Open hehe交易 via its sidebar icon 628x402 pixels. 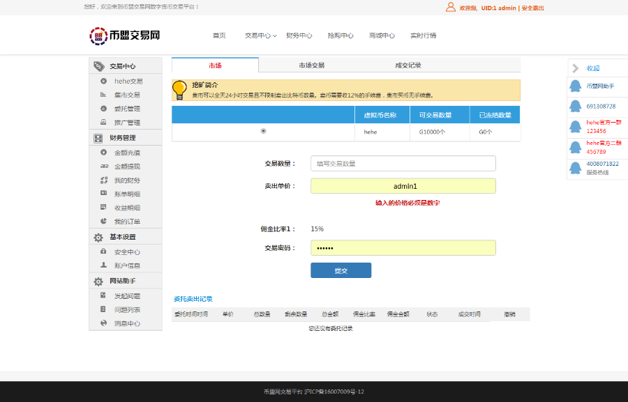tap(103, 81)
